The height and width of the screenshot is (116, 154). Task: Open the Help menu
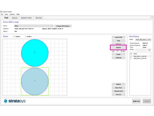pyautogui.click(x=18, y=14)
